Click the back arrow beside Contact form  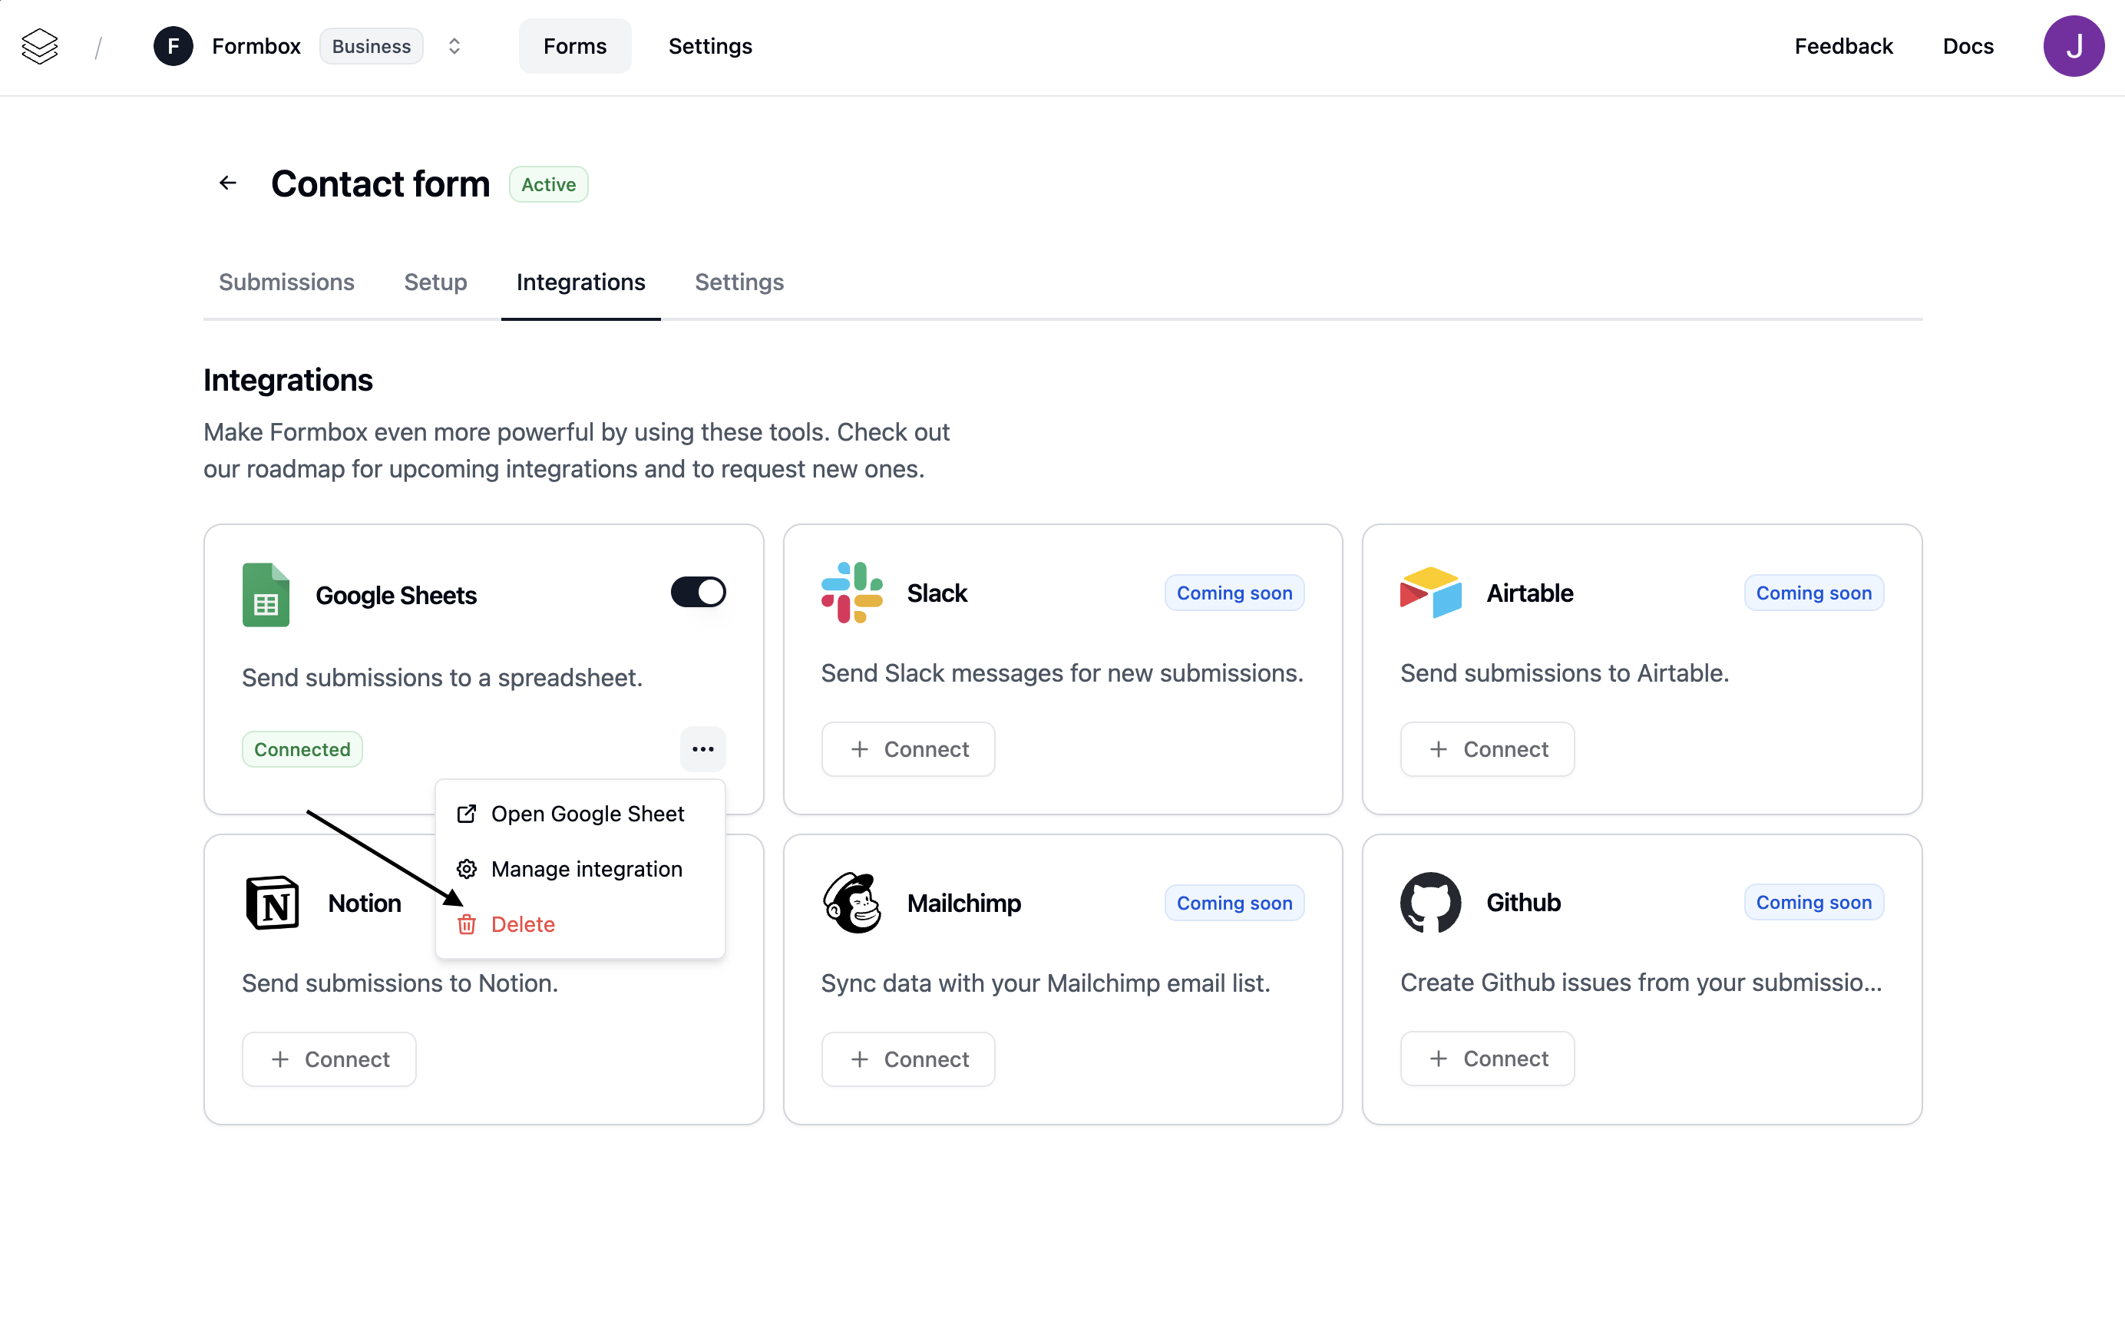tap(227, 183)
